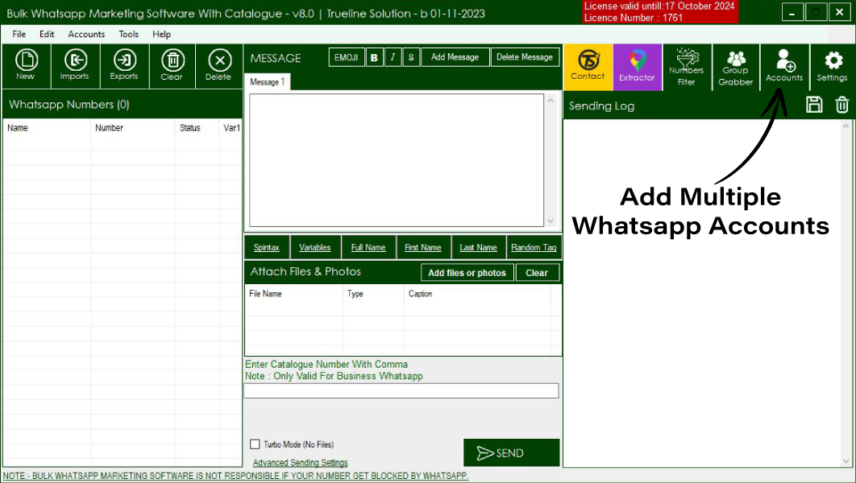This screenshot has width=856, height=483.
Task: Insert Variables into the message
Action: pyautogui.click(x=315, y=247)
